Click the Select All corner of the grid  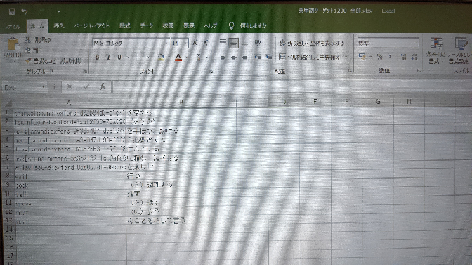tap(8, 104)
